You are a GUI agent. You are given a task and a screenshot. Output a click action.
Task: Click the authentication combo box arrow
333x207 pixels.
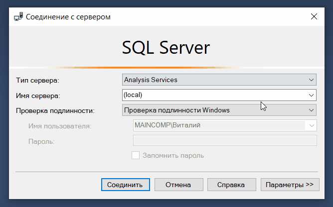(312, 110)
